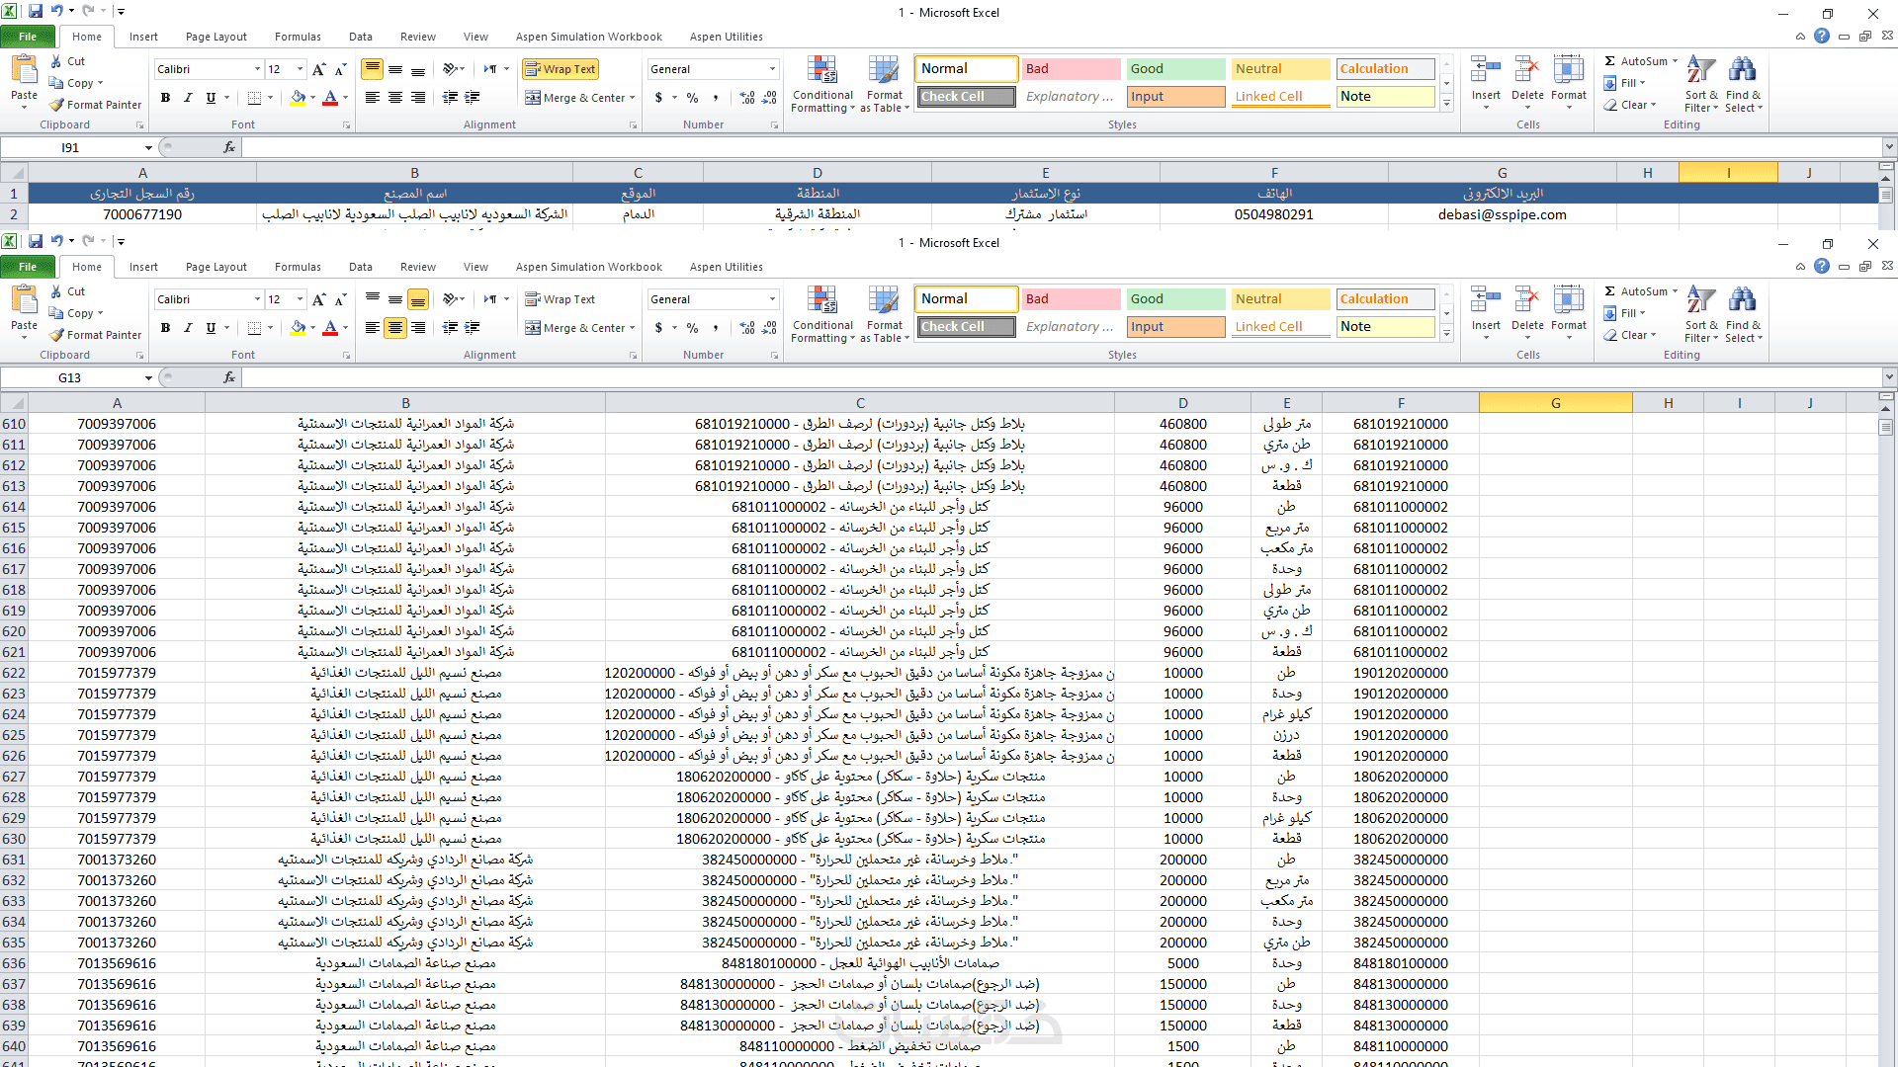Viewport: 1898px width, 1067px height.
Task: Open Name Box dropdown showing G13
Action: point(148,378)
